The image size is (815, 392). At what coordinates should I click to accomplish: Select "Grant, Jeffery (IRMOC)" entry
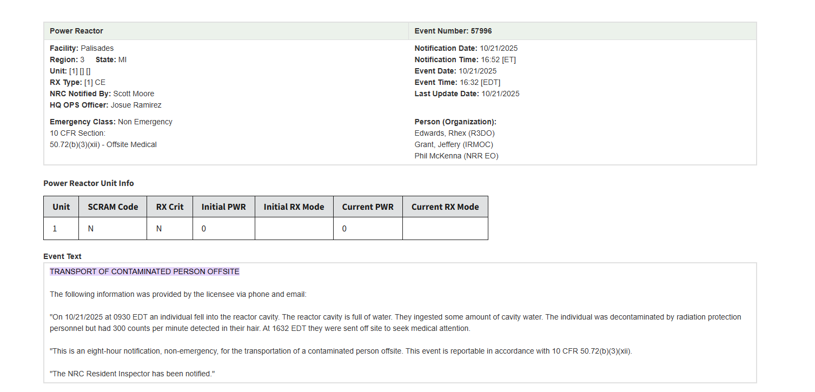(x=454, y=144)
